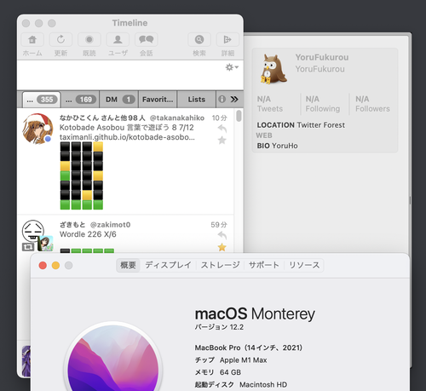426x391 pixels.
Task: Open the gear settings dropdown in Timeline
Action: [x=232, y=67]
